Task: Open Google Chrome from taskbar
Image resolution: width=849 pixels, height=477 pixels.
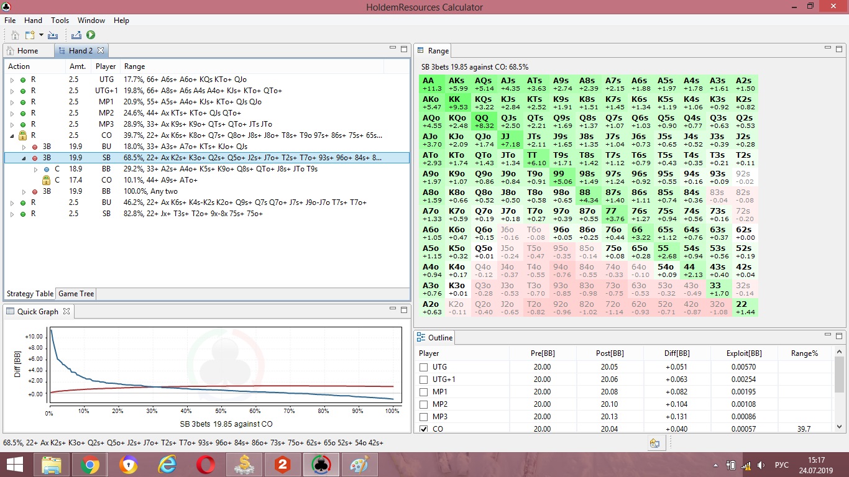Action: (x=89, y=465)
